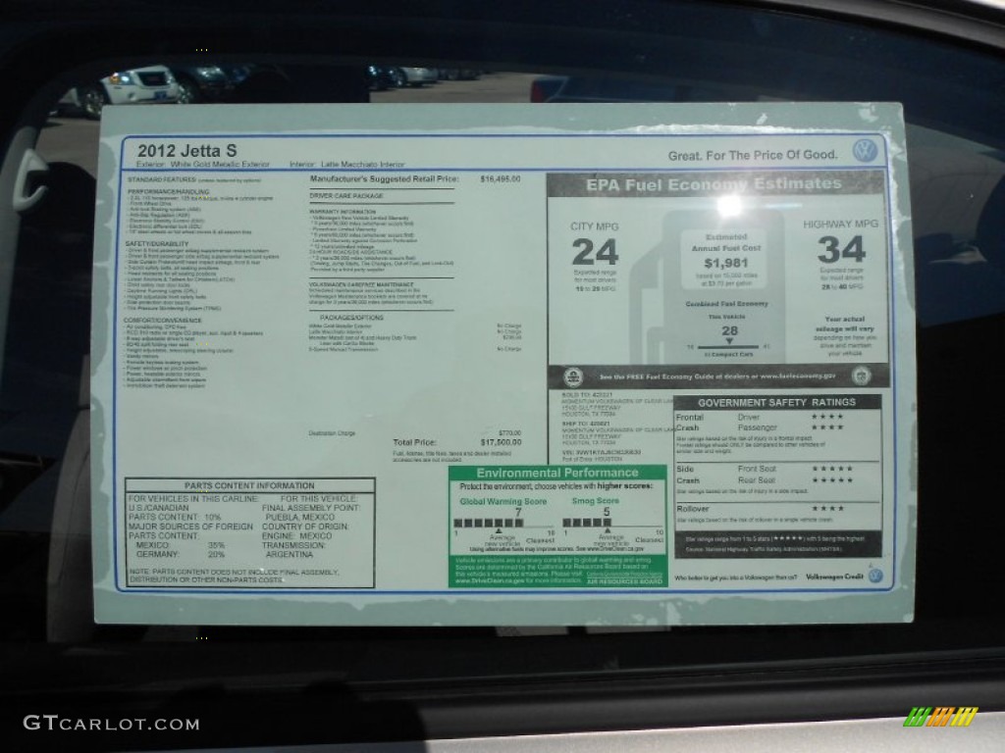The image size is (1005, 753).
Task: Click the '2012 Jetta S' title
Action: coord(186,150)
